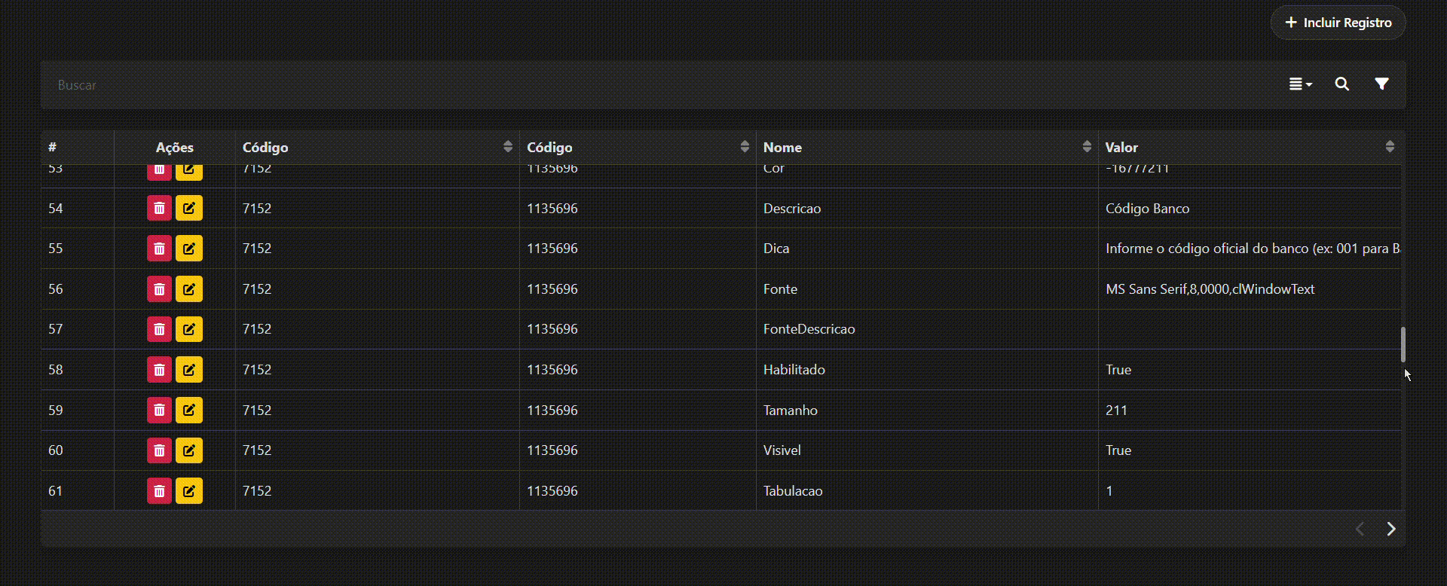This screenshot has height=586, width=1447.
Task: Sort by the Nome column
Action: click(1086, 147)
